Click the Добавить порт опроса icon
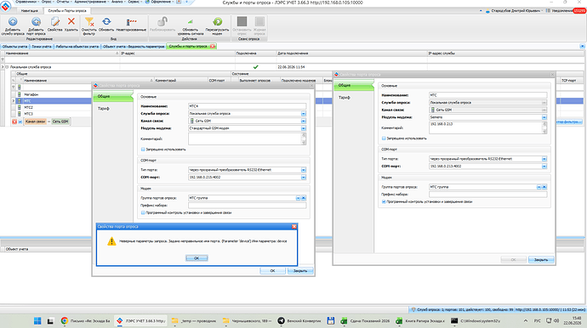The height and width of the screenshot is (328, 587). [x=36, y=22]
